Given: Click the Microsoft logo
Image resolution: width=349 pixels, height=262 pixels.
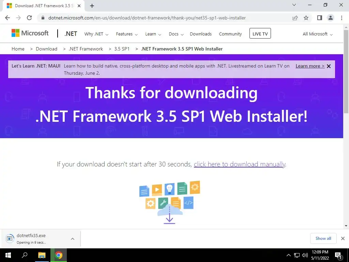Looking at the screenshot, I should point(30,33).
